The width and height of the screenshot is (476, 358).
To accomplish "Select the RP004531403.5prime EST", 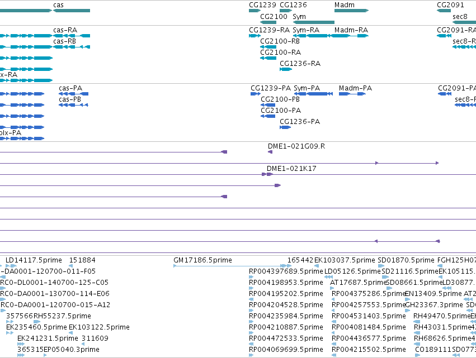I will (333, 322).
